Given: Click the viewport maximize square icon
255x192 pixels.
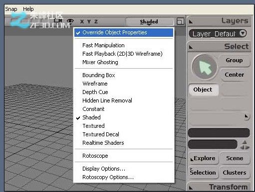Looking at the screenshot, I should point(180,21).
